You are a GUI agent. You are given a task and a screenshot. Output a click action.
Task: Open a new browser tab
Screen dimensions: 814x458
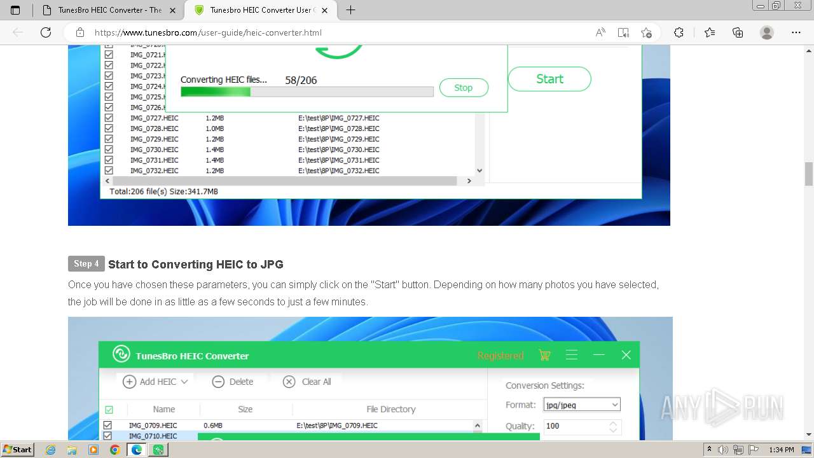350,10
